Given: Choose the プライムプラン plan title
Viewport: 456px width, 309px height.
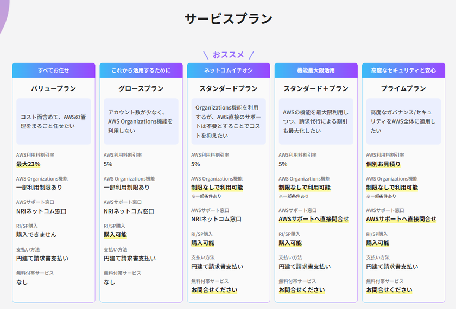Looking at the screenshot, I should [x=403, y=88].
